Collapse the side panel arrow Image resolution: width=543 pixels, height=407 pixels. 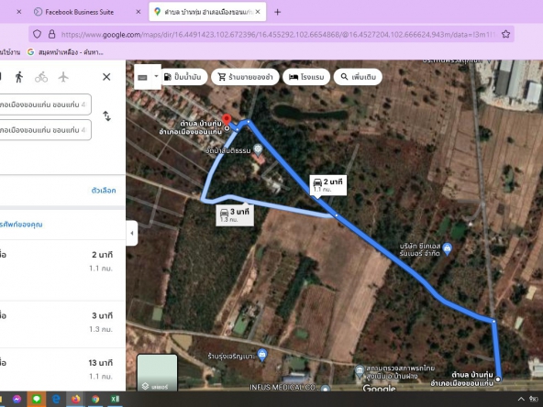(131, 233)
